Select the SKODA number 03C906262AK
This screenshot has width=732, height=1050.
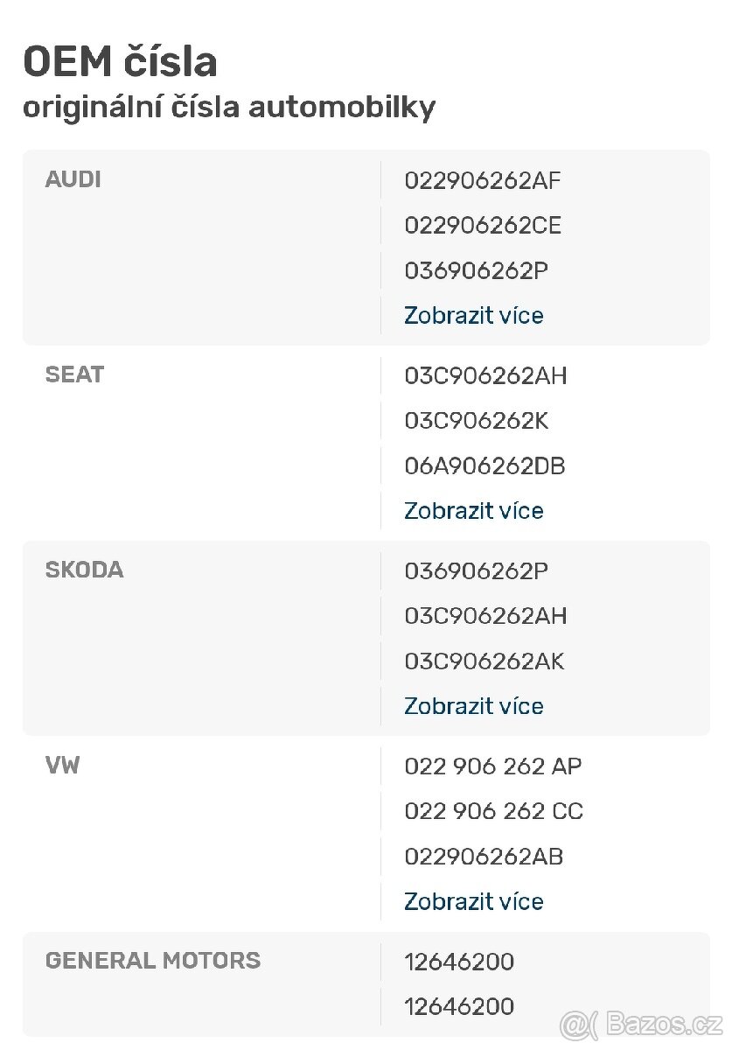tap(485, 661)
